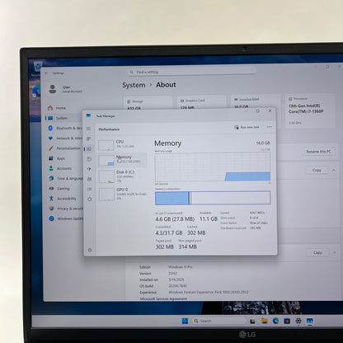Open the Processes page in Task Manager

coord(88,139)
